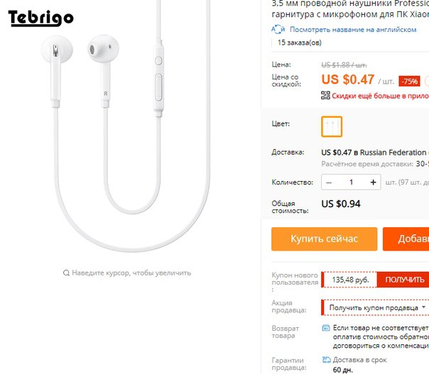Click the translate icon beside English title link
429x374 pixels.
(278, 29)
